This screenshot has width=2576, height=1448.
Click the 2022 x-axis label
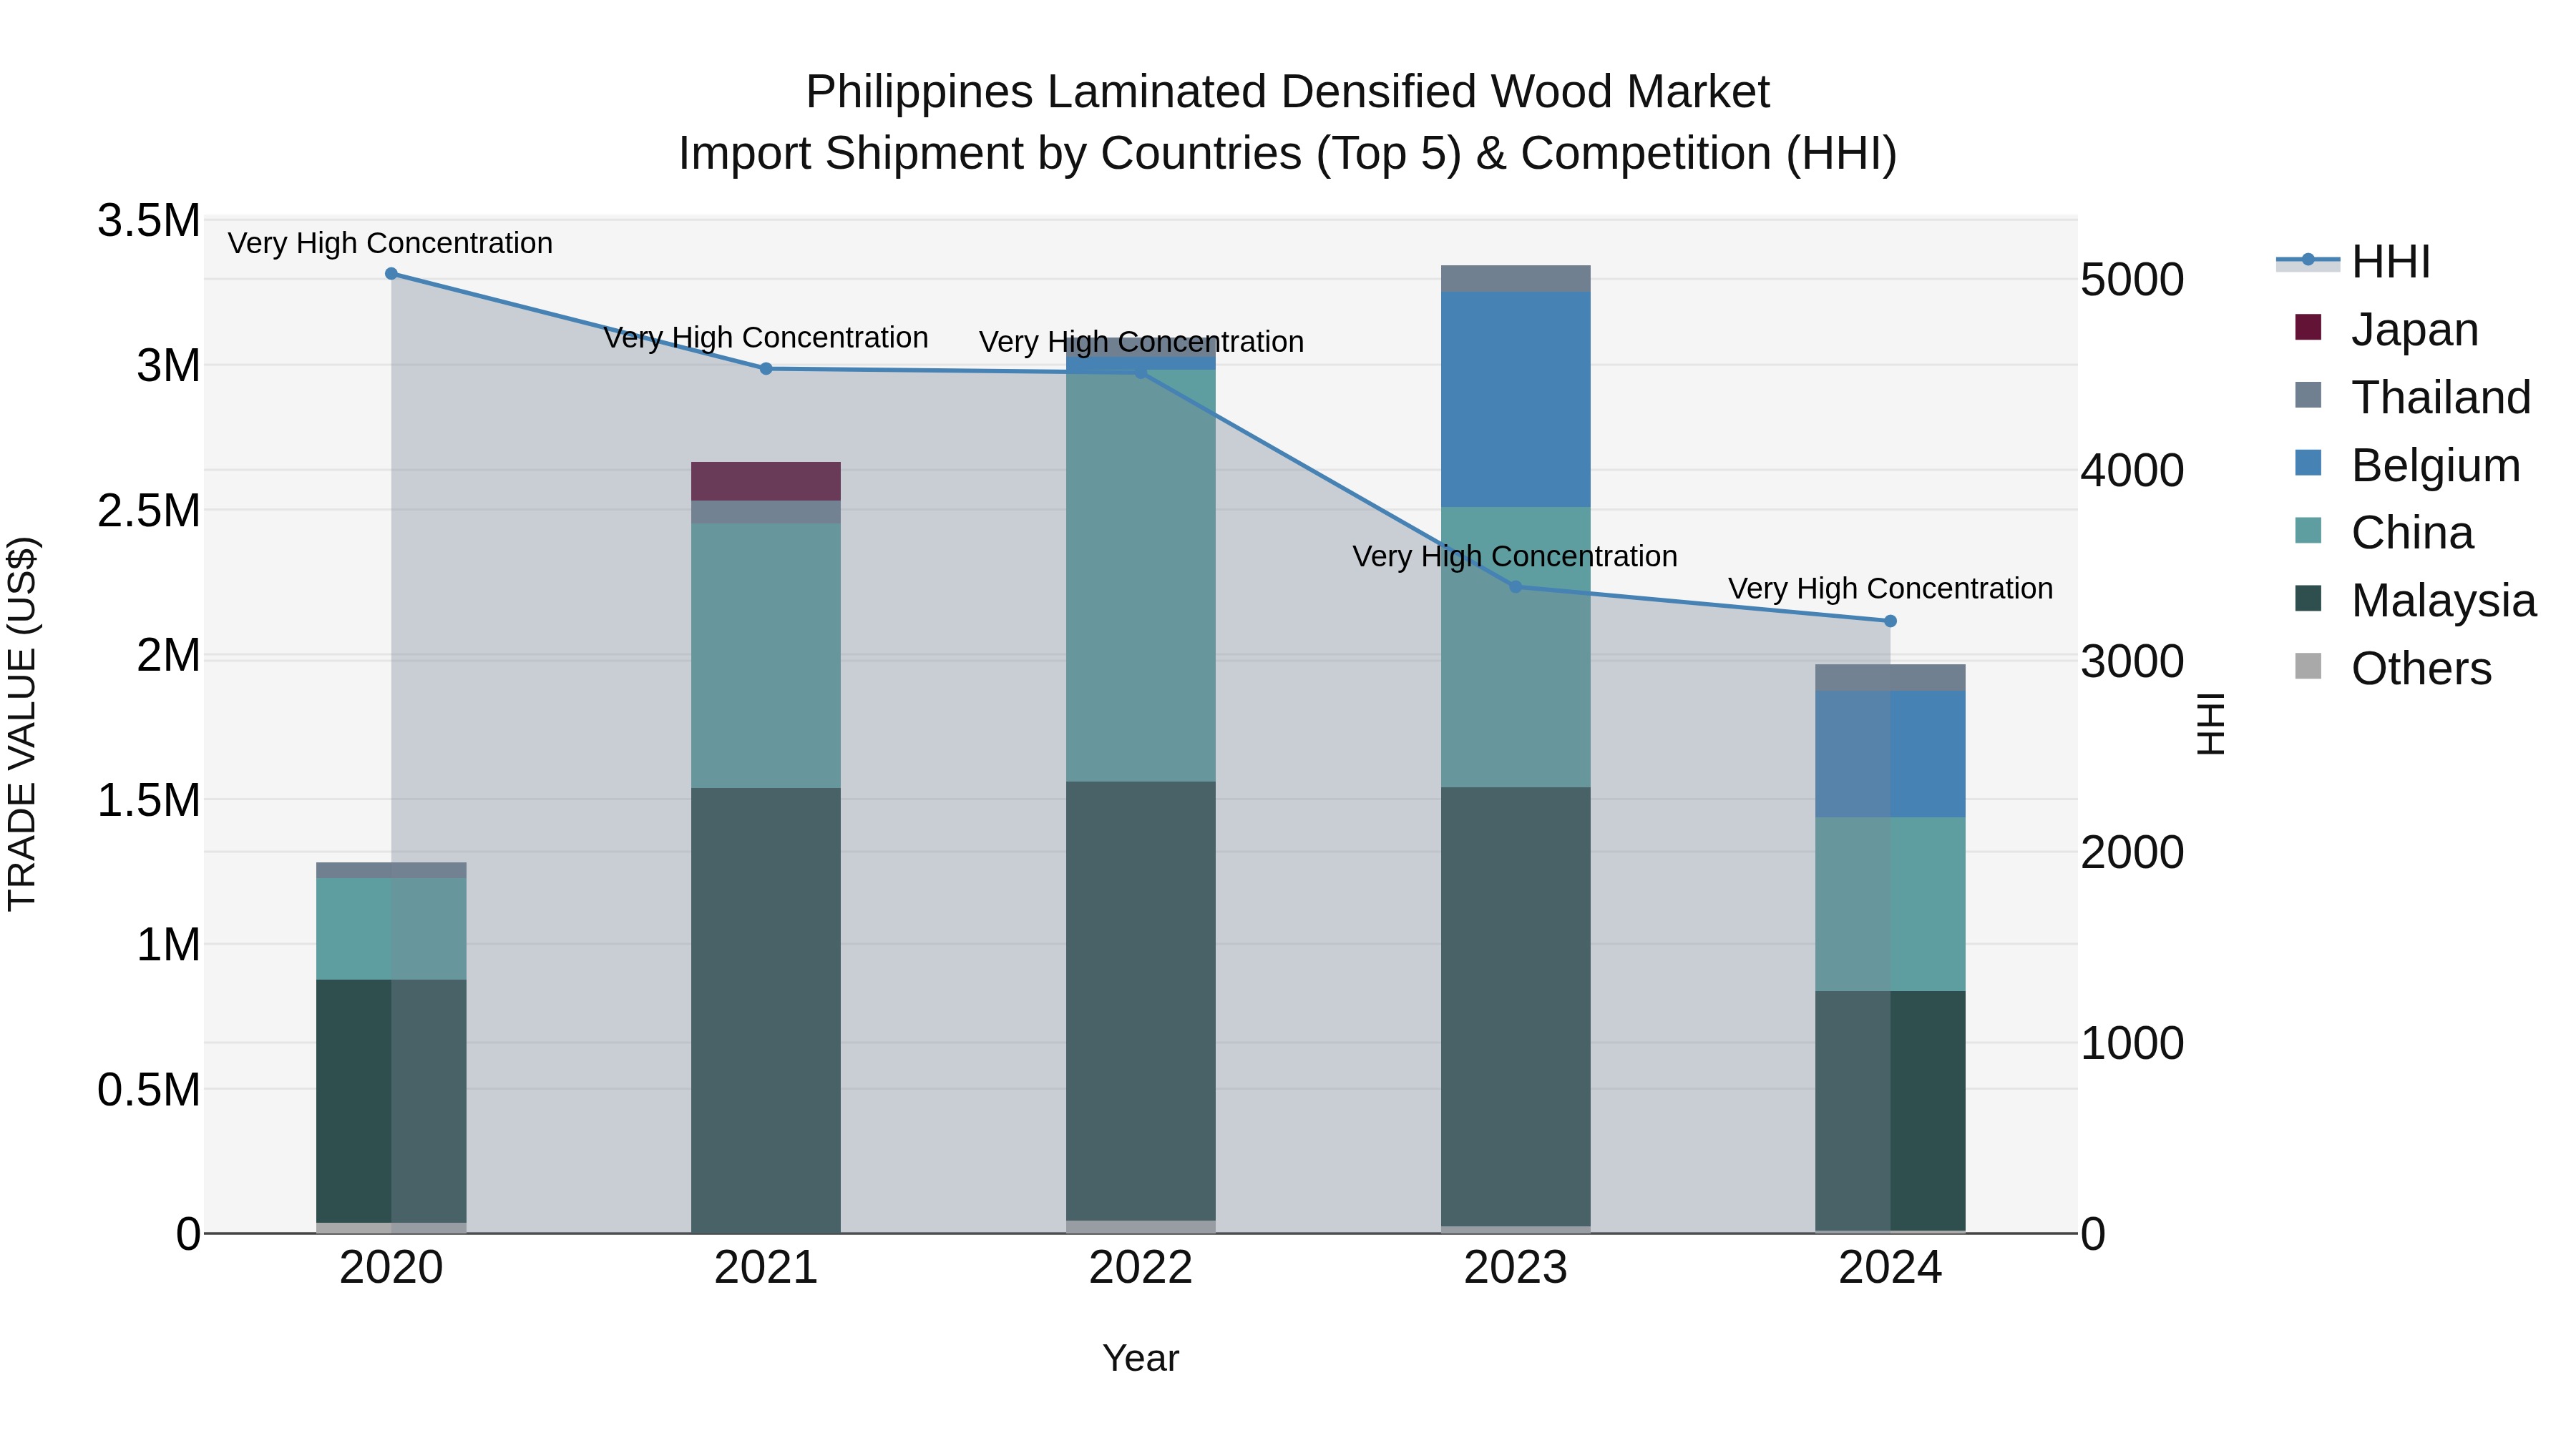[x=1141, y=1268]
